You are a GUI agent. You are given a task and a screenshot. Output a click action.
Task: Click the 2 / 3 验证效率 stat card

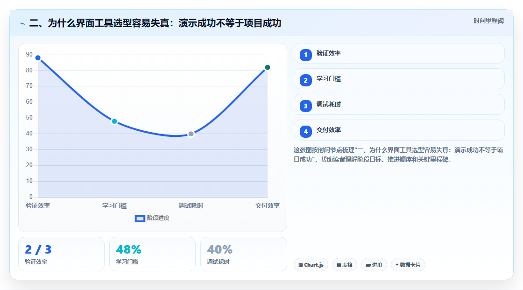pos(61,255)
